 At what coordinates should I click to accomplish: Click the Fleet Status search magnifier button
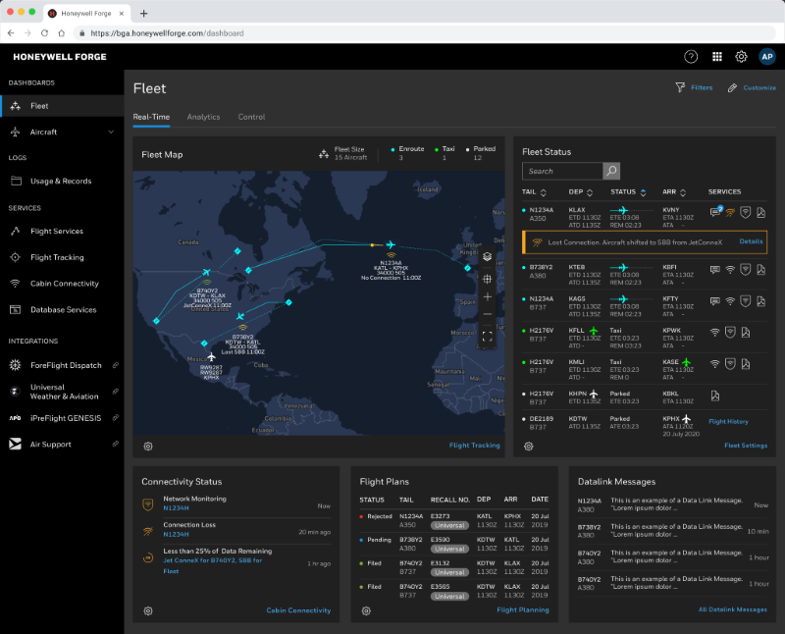click(x=611, y=171)
